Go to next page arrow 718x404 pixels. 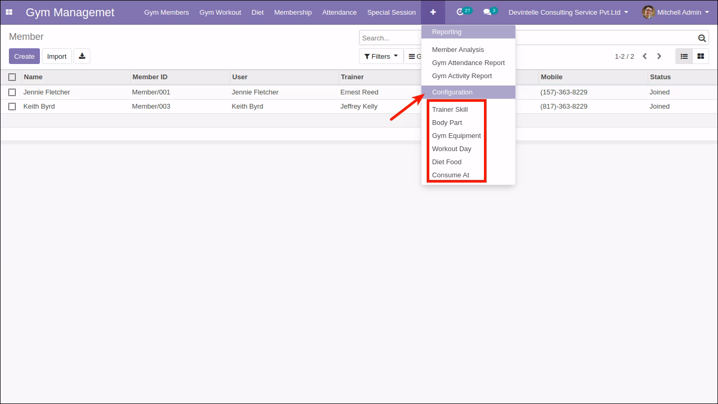point(659,56)
